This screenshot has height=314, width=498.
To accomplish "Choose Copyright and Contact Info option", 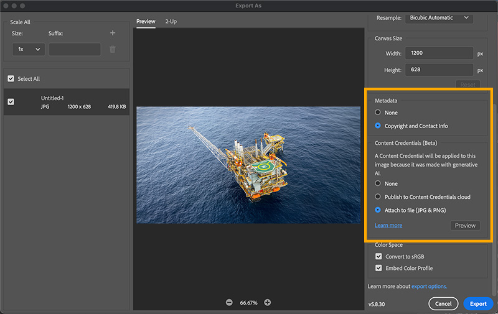I will coord(378,126).
